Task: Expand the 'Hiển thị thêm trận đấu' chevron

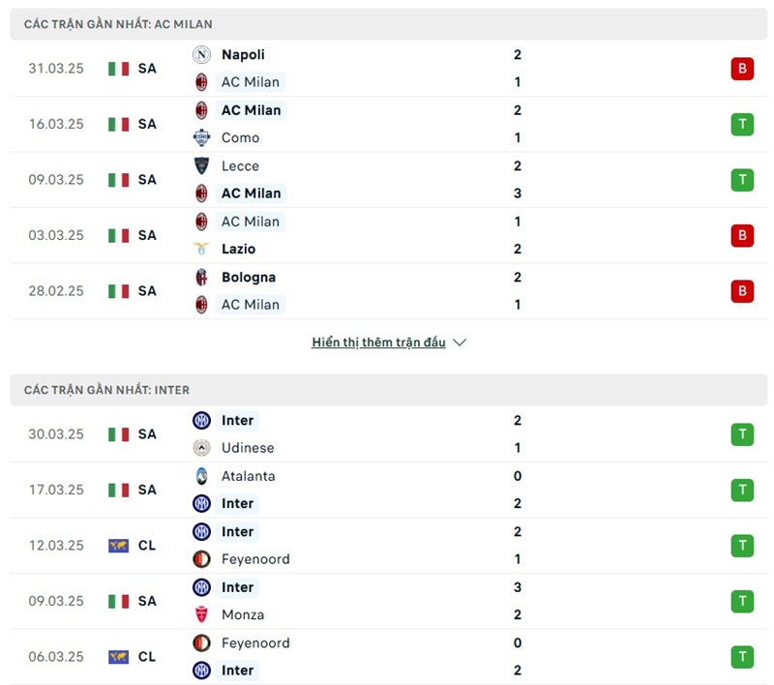Action: 460,342
